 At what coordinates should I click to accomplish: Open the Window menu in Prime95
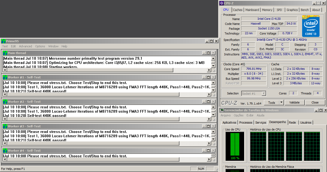pyautogui.click(x=53, y=46)
